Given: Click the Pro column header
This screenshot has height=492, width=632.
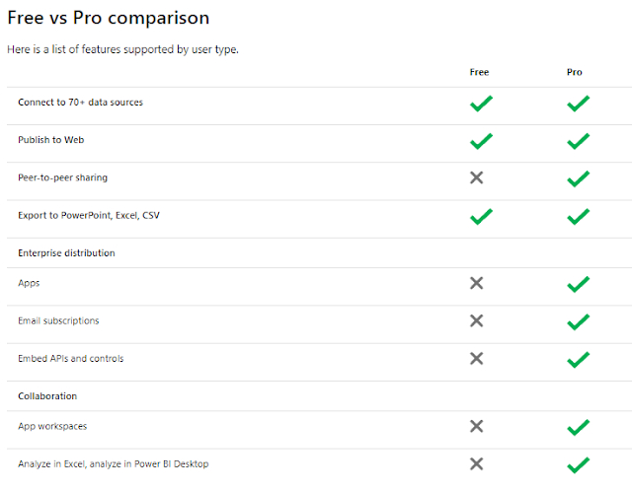Looking at the screenshot, I should tap(575, 72).
